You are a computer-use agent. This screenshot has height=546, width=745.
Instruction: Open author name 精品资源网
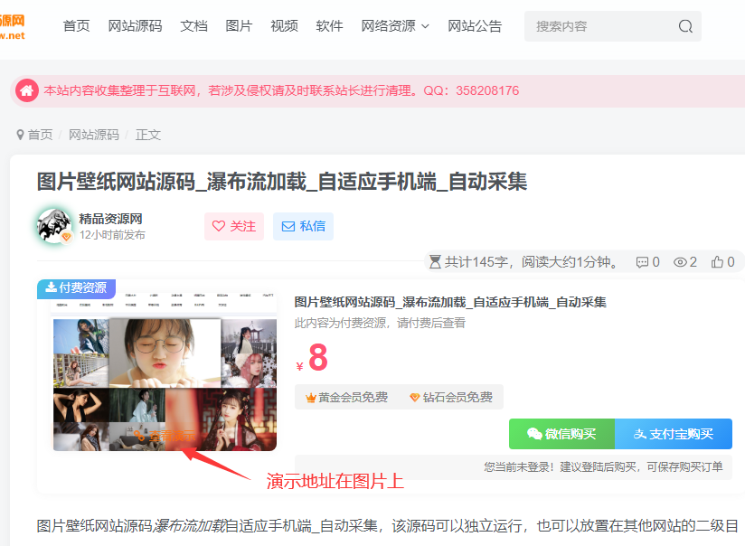[x=110, y=219]
